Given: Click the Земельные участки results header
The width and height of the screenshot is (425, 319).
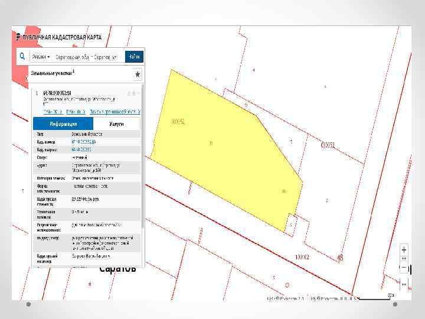Looking at the screenshot, I should pos(53,73).
